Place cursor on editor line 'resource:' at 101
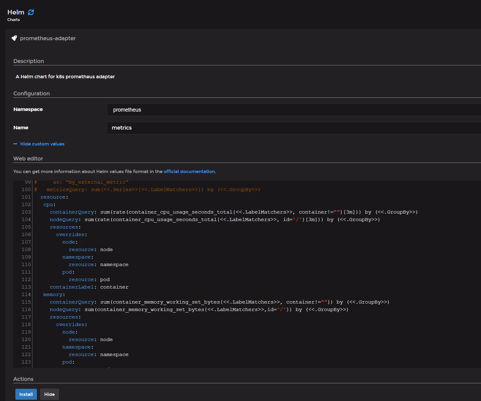The image size is (481, 401). [x=54, y=197]
